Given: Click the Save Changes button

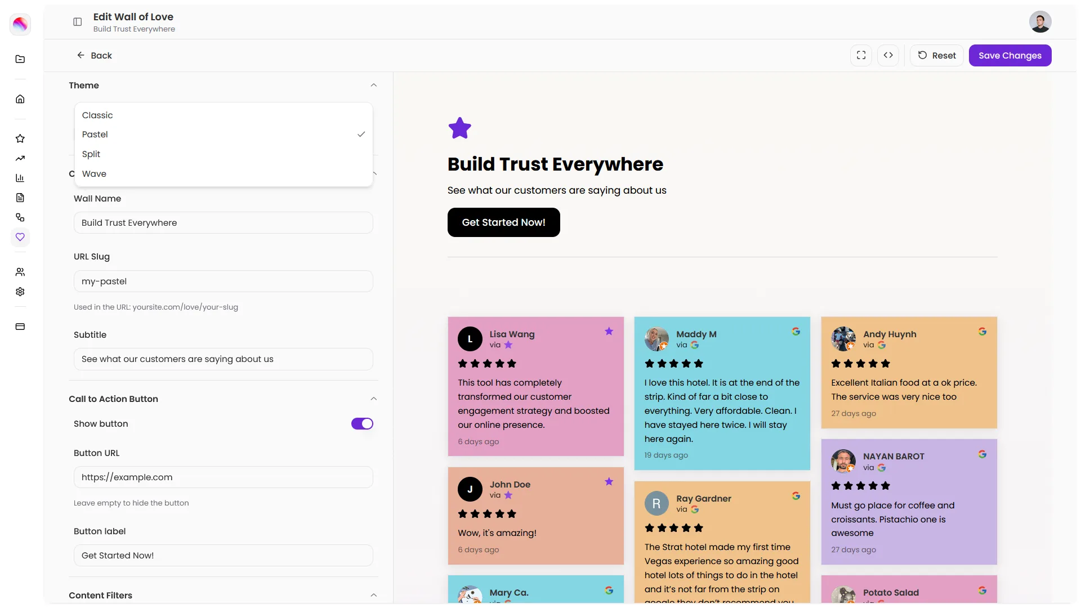Looking at the screenshot, I should pyautogui.click(x=1010, y=55).
